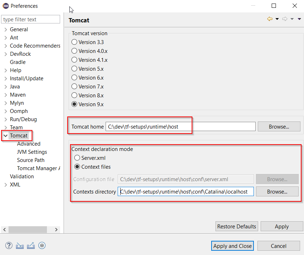This screenshot has width=304, height=255.
Task: Click Browse next to Tomcat home
Action: click(x=279, y=126)
